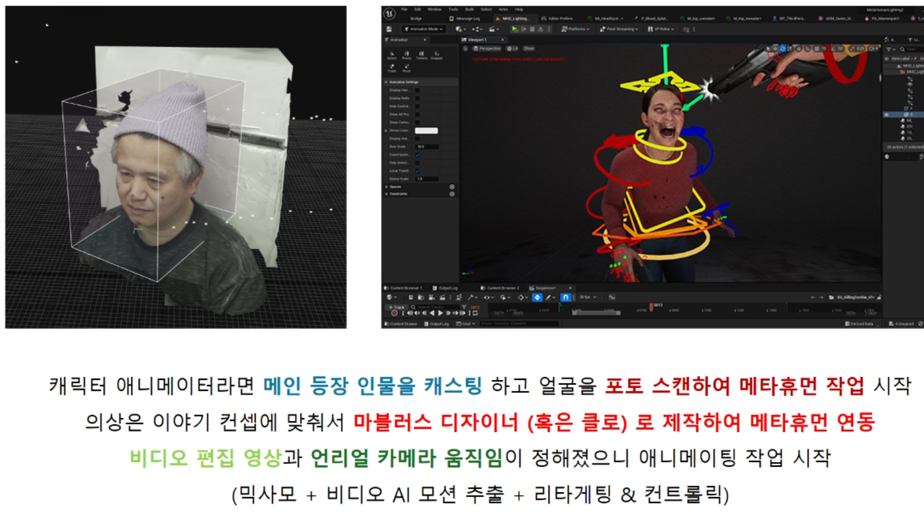The width and height of the screenshot is (924, 515).
Task: Open the Pixel Streaming dropdown
Action: [x=618, y=29]
